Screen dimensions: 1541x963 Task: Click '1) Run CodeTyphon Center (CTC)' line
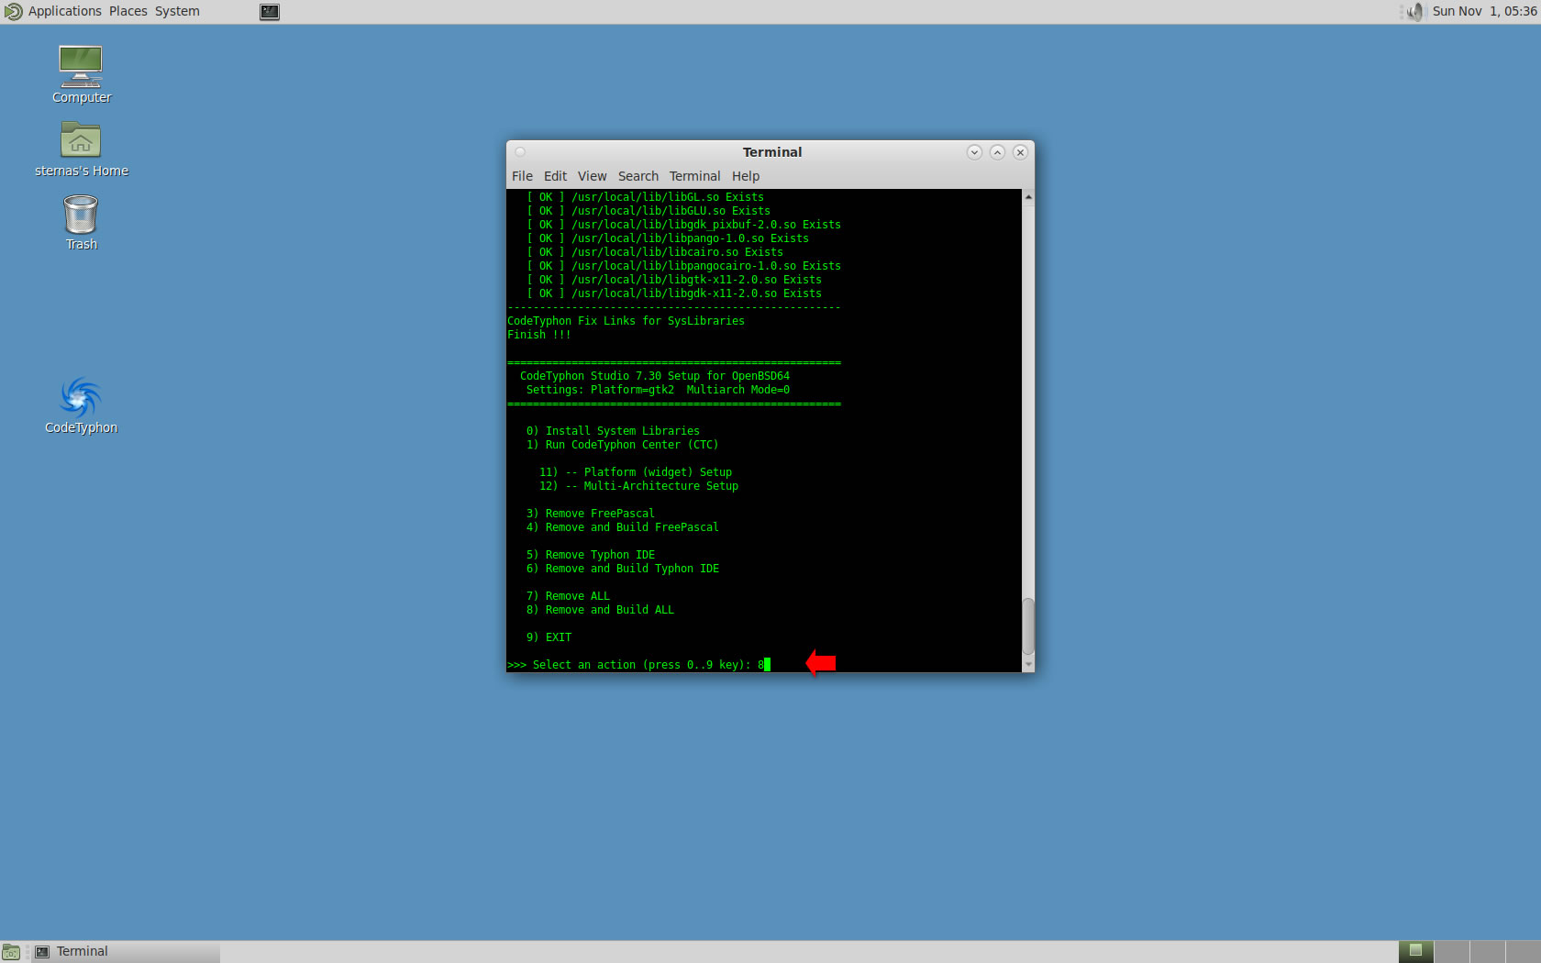[x=622, y=445]
